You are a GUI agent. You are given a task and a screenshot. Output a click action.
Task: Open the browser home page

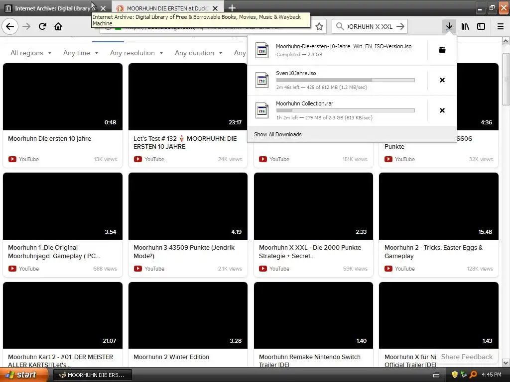pyautogui.click(x=58, y=26)
